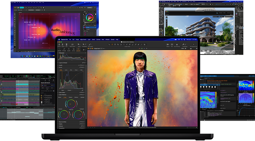The width and height of the screenshot is (255, 141).
Task: Switch Color Balance to Highlight tab
Action: (x=82, y=97)
